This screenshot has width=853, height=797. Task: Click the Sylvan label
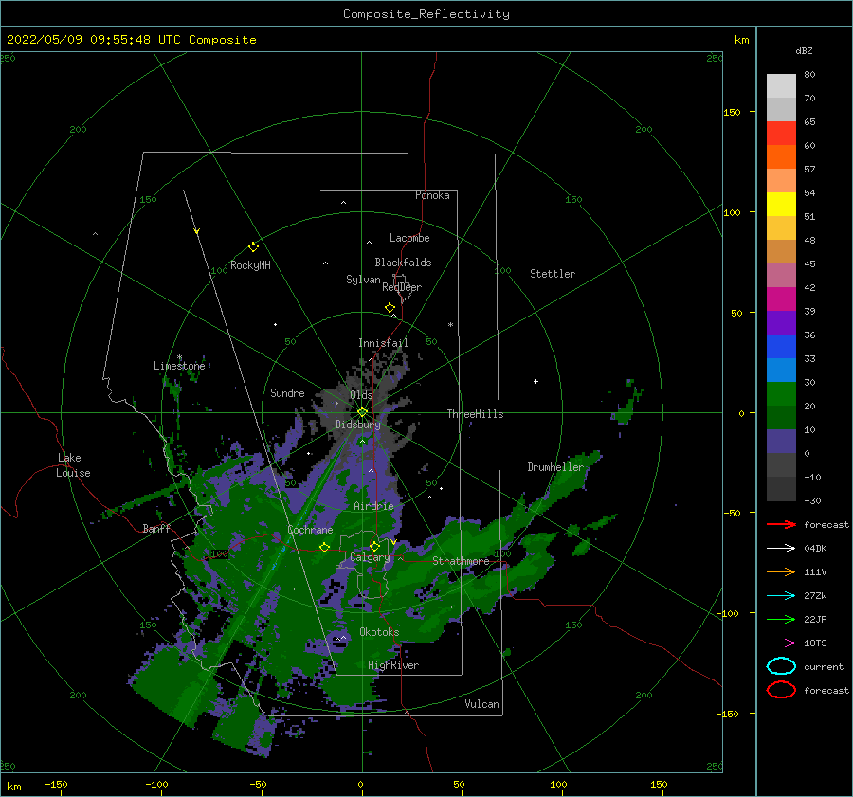click(x=363, y=280)
